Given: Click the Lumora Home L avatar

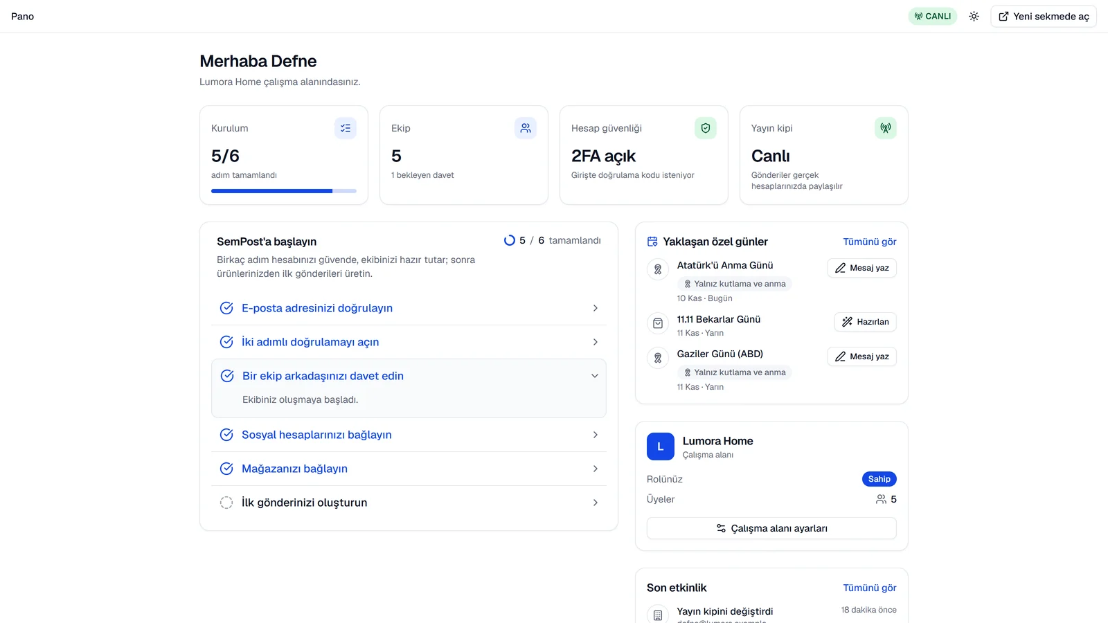Looking at the screenshot, I should pos(661,446).
